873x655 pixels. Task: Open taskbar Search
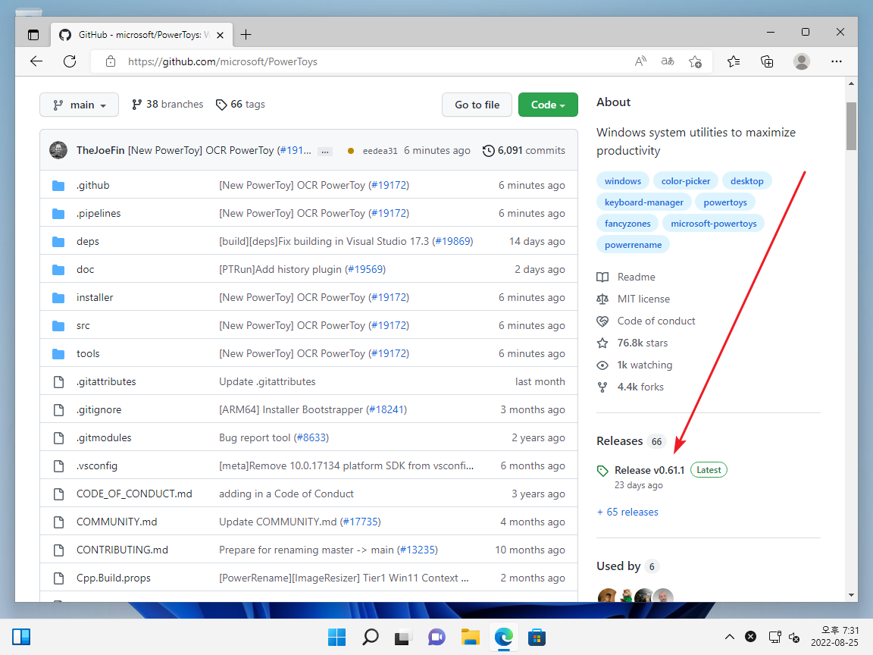371,637
